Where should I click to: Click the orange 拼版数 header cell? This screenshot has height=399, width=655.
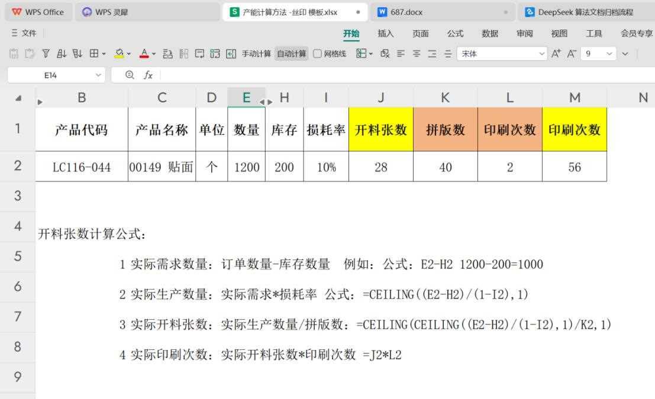coord(446,129)
